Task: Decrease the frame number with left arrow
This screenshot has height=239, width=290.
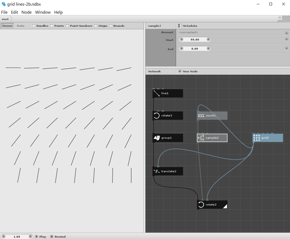Action: (x=3, y=237)
